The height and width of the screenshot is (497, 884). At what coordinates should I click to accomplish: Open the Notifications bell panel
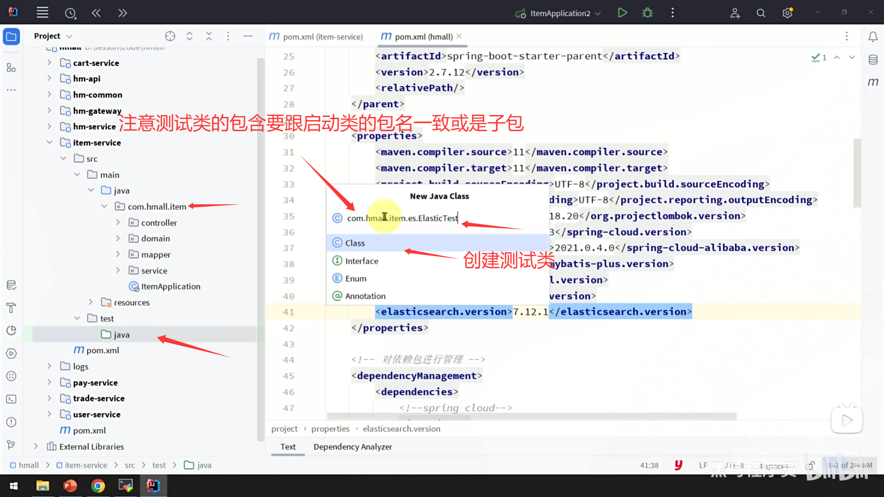click(873, 36)
